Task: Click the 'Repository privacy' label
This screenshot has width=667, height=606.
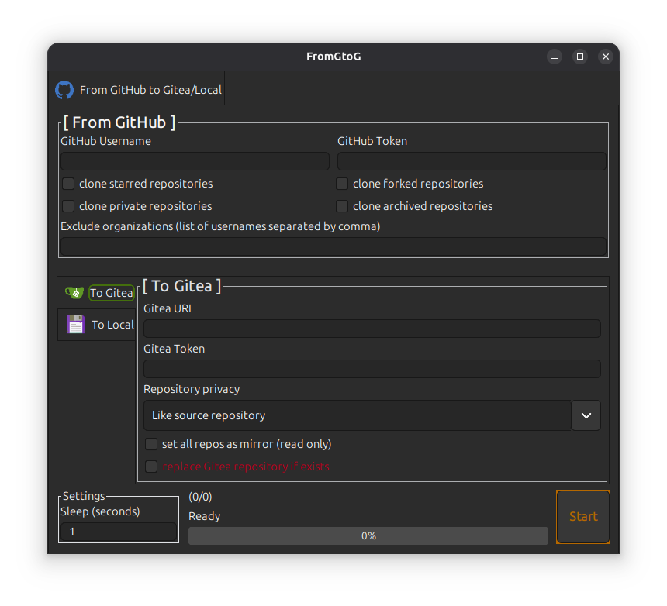Action: [x=192, y=389]
